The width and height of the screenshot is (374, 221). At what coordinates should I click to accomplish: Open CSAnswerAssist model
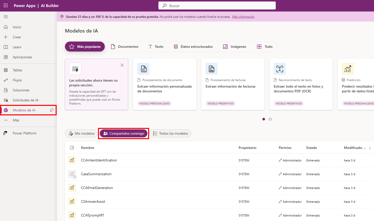click(x=93, y=201)
